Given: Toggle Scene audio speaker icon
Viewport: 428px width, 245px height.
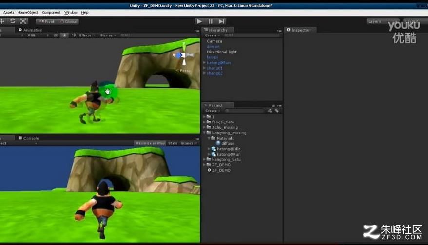Looking at the screenshot, I should (74, 35).
